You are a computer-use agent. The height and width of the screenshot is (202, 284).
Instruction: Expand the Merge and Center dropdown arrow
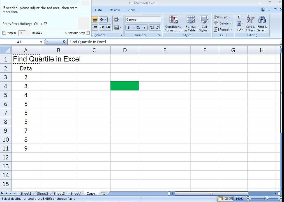[x=121, y=27]
